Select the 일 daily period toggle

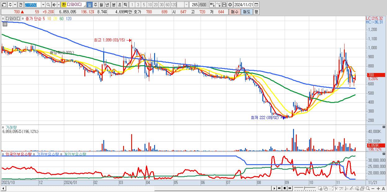pyautogui.click(x=89, y=5)
